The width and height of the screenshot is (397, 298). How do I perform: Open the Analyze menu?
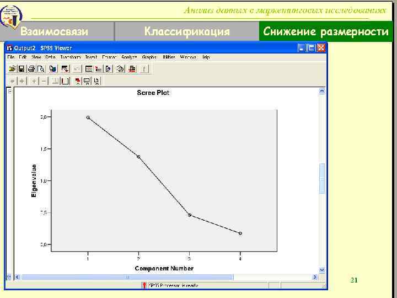(x=129, y=57)
